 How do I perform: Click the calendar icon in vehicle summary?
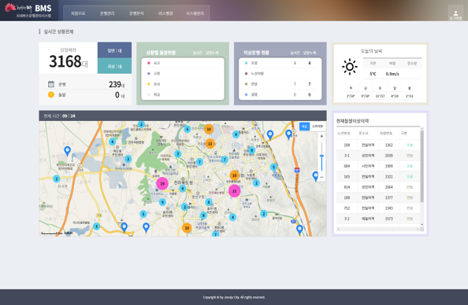coord(51,84)
